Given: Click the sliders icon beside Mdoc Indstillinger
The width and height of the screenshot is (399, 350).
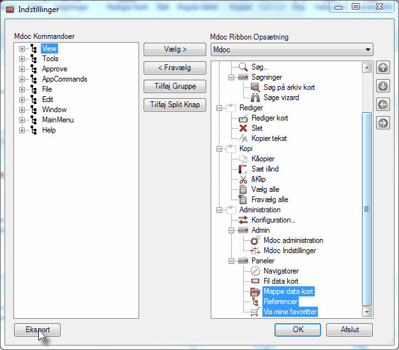Looking at the screenshot, I should click(255, 251).
